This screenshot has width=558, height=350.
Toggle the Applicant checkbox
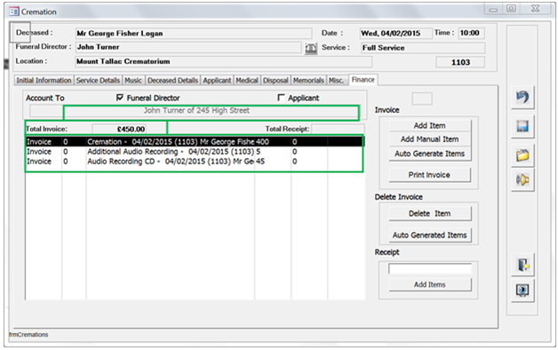pos(281,98)
